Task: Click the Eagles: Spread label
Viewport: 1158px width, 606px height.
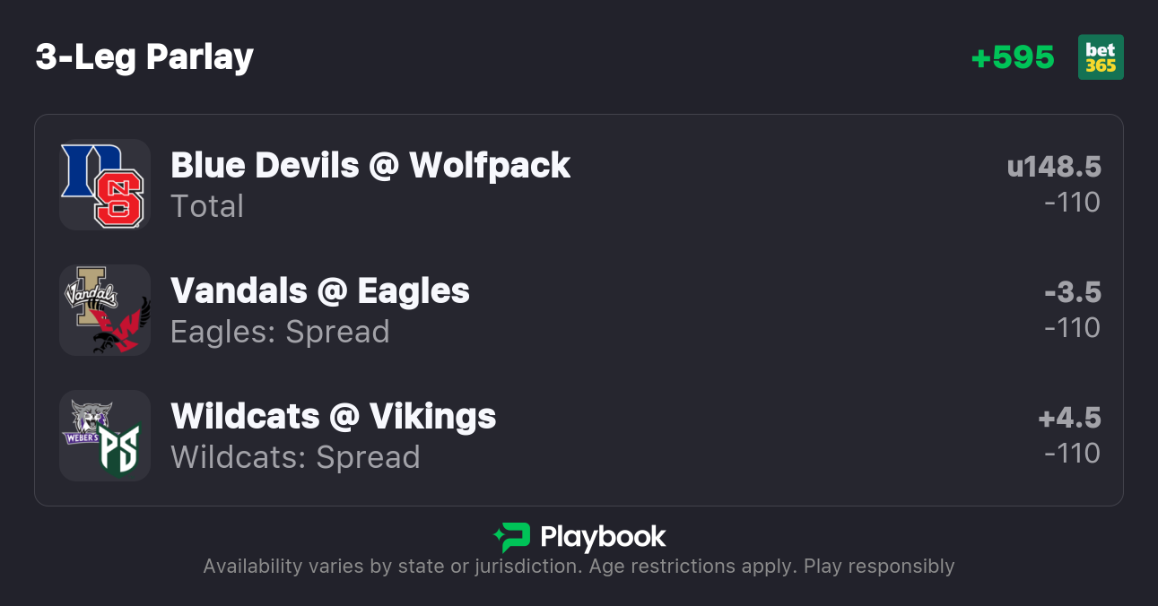Action: coord(280,332)
